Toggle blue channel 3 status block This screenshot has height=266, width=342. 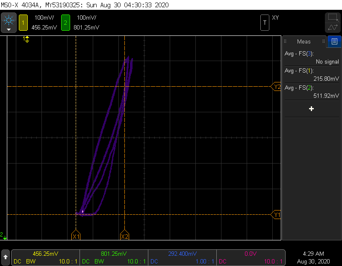tap(182, 257)
